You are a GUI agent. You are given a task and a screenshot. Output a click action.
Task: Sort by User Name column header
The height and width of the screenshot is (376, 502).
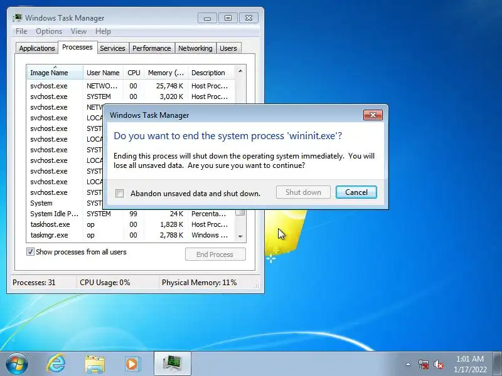point(103,73)
